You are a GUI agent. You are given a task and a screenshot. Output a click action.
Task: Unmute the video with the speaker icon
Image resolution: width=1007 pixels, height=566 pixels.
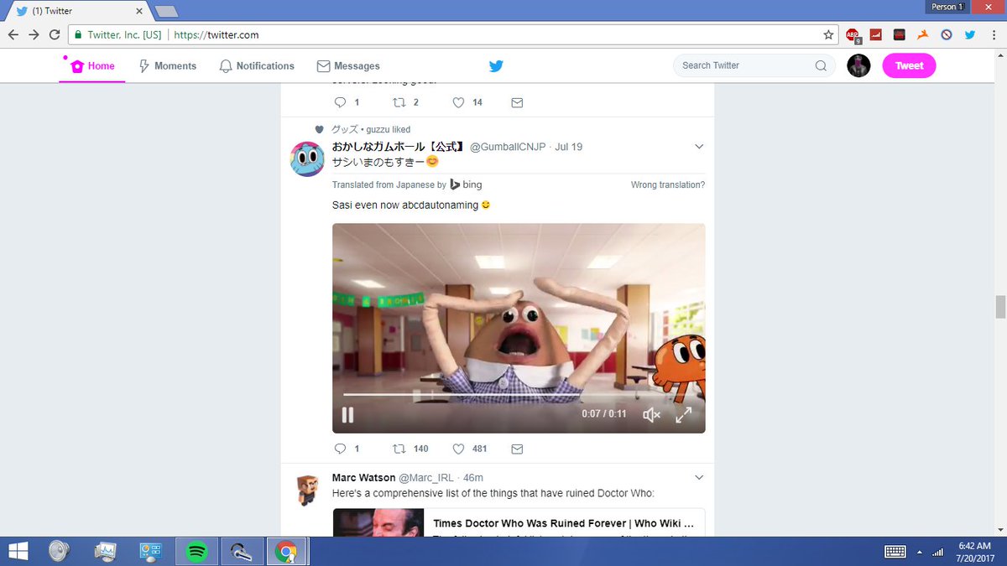pos(651,414)
